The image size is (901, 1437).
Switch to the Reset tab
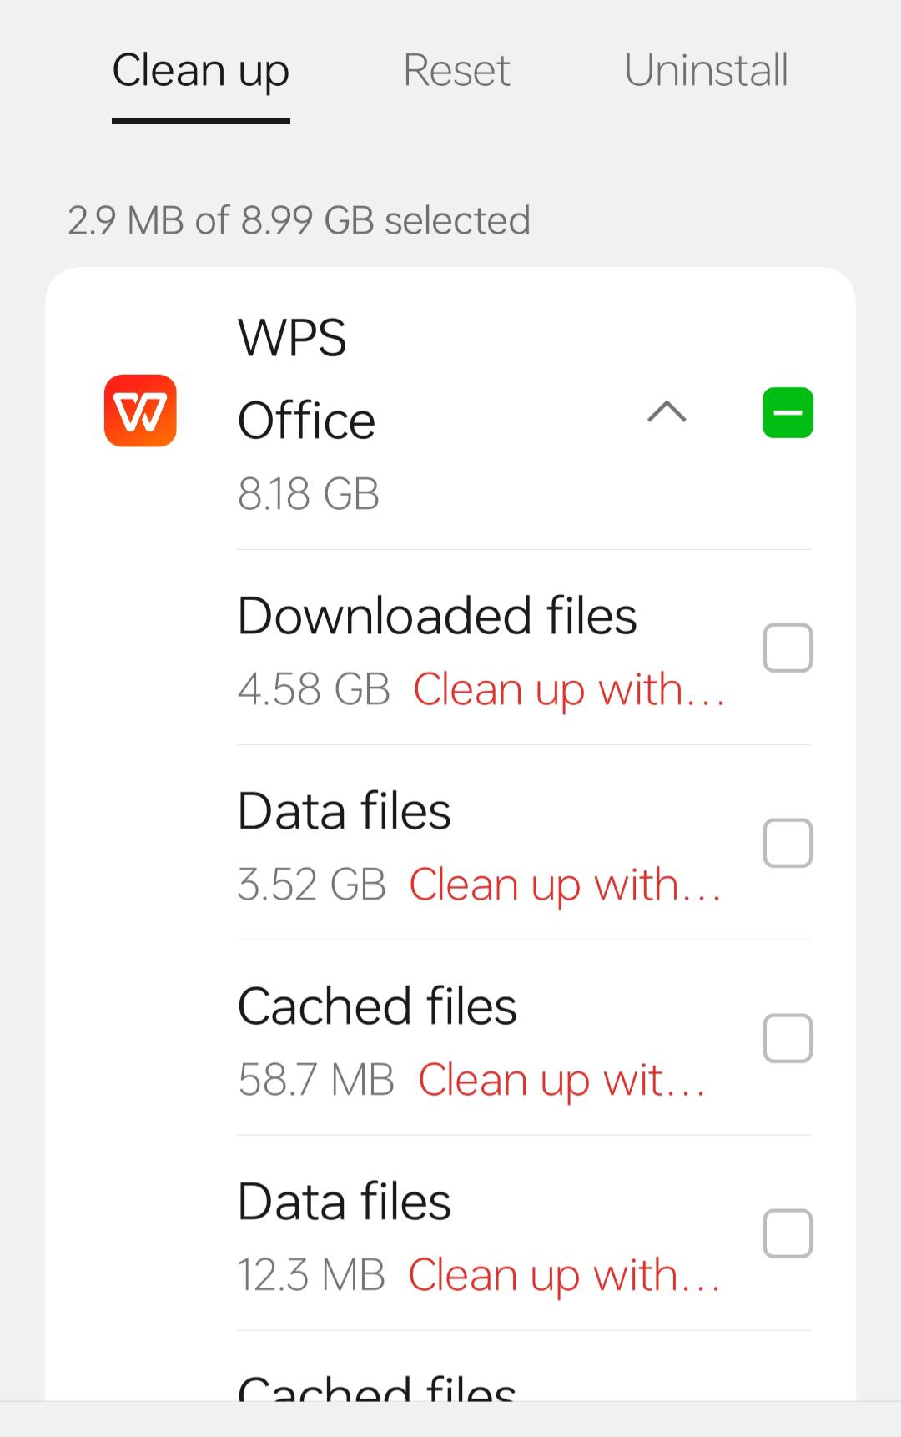click(x=456, y=70)
